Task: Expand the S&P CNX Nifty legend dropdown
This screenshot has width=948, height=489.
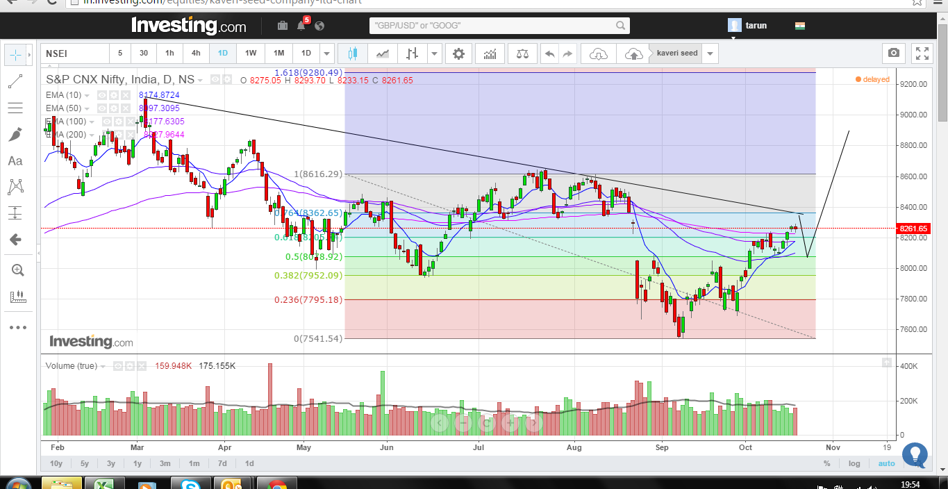Action: click(x=201, y=80)
